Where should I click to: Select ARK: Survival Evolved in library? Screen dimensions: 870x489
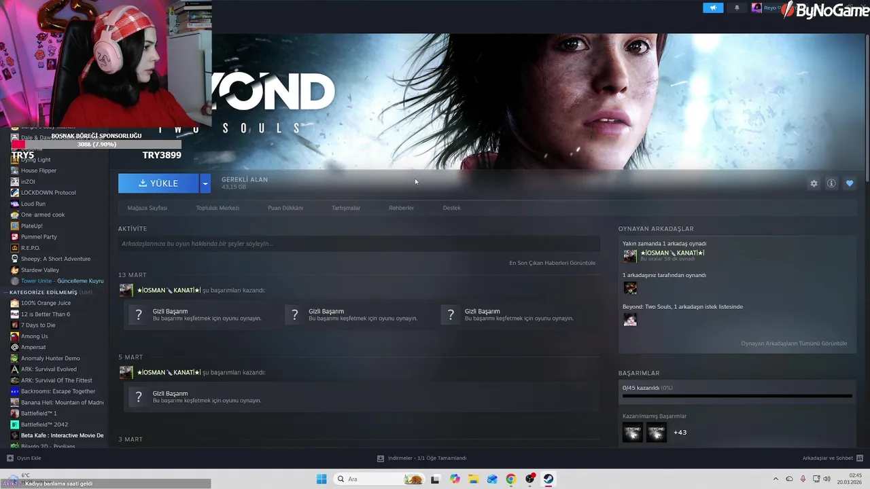(49, 369)
